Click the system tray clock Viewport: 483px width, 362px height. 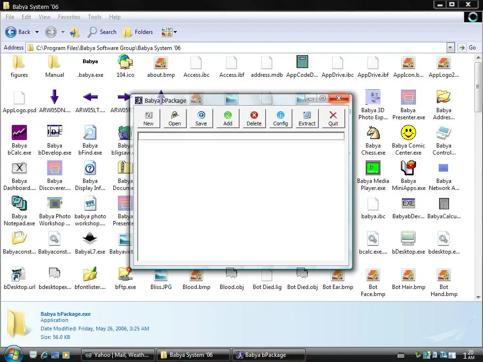[x=469, y=354]
